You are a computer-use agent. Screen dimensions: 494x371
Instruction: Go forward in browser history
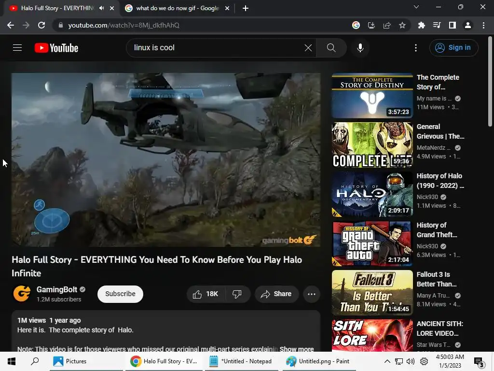tap(26, 25)
